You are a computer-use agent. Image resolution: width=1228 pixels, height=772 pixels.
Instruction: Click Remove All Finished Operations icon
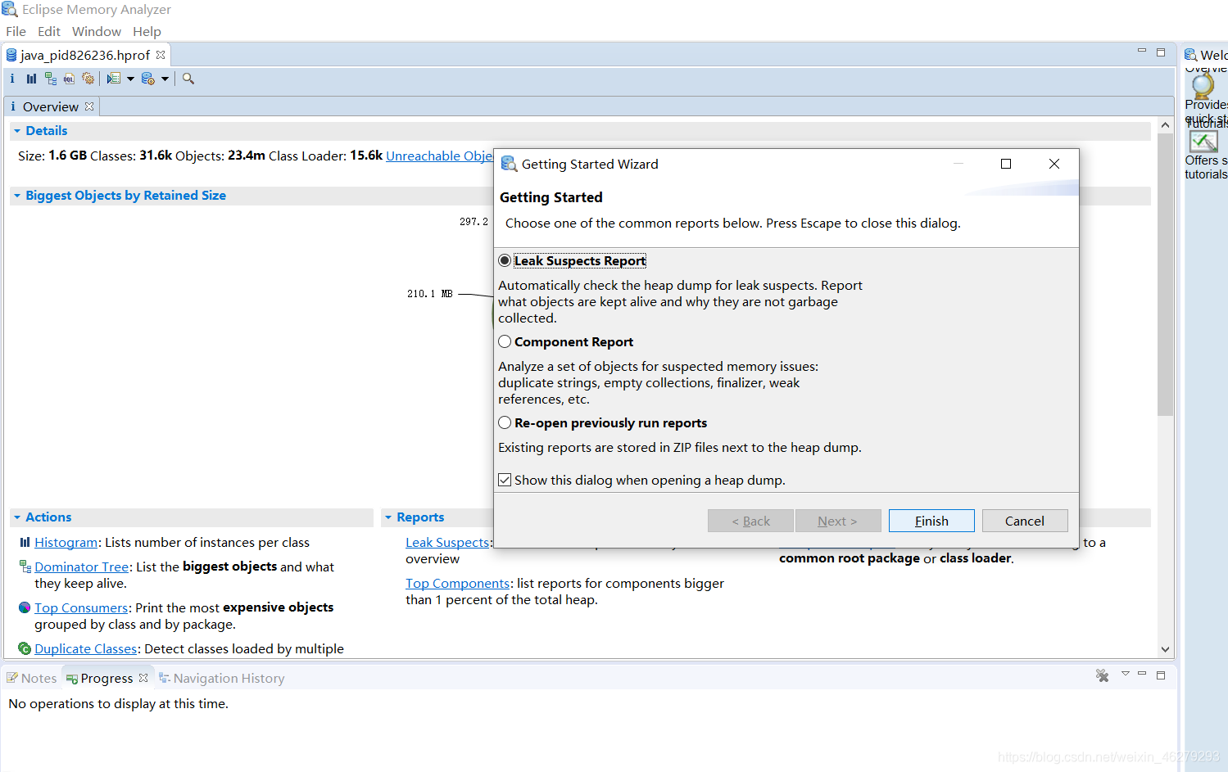click(x=1103, y=675)
